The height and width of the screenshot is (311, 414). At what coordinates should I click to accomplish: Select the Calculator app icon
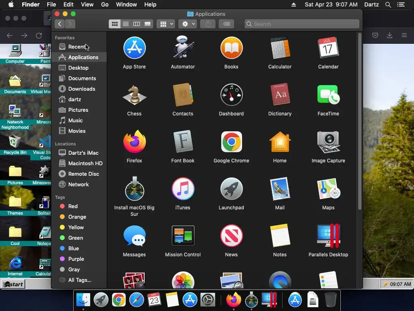[x=280, y=48]
